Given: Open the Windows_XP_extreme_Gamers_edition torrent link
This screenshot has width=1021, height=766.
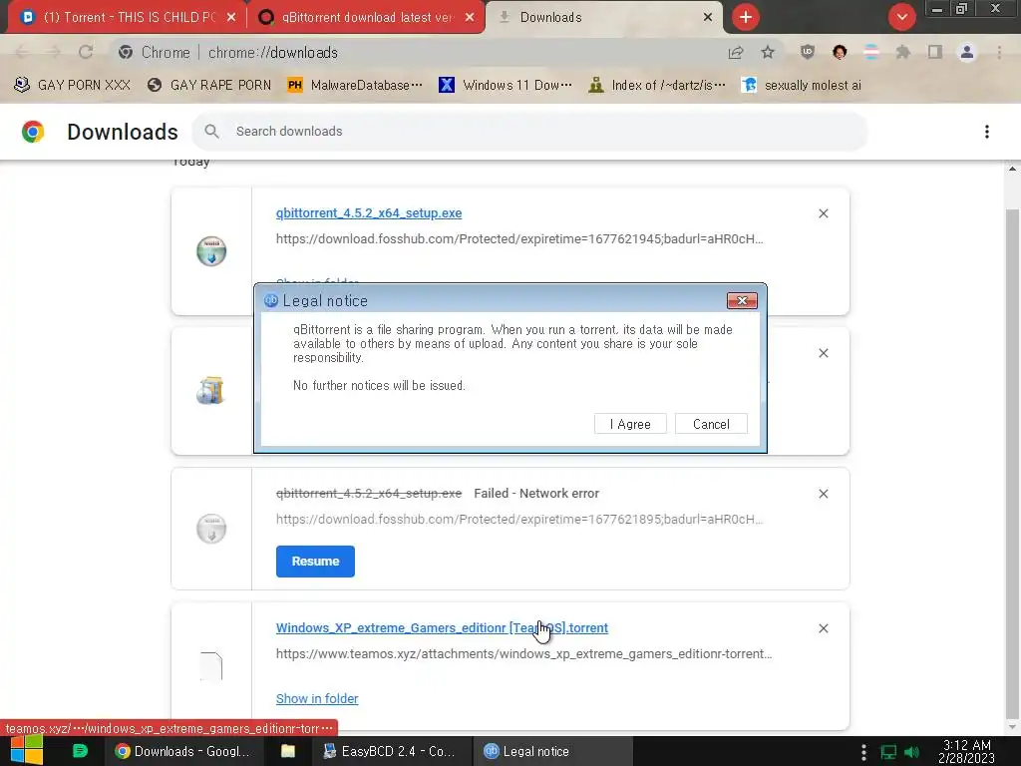Looking at the screenshot, I should point(442,628).
